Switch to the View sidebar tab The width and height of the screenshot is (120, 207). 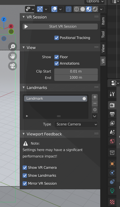[103, 48]
